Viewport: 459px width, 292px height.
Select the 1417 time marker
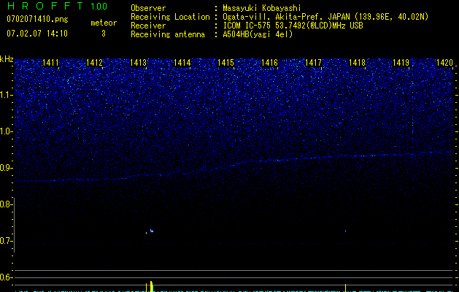pyautogui.click(x=314, y=64)
